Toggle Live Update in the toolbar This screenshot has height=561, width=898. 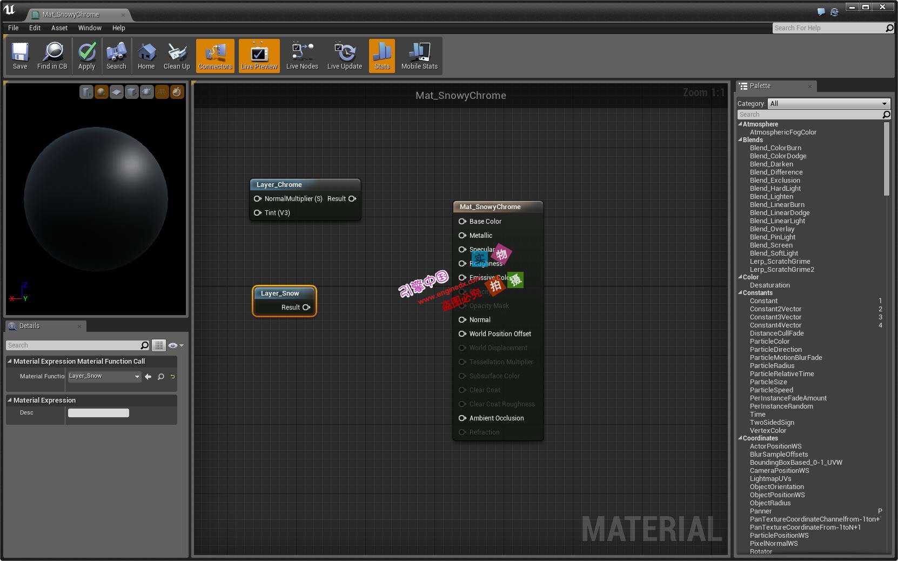click(345, 56)
